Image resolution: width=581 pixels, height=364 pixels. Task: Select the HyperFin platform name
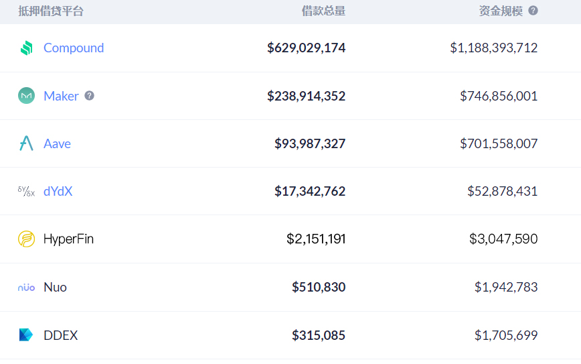coord(68,239)
